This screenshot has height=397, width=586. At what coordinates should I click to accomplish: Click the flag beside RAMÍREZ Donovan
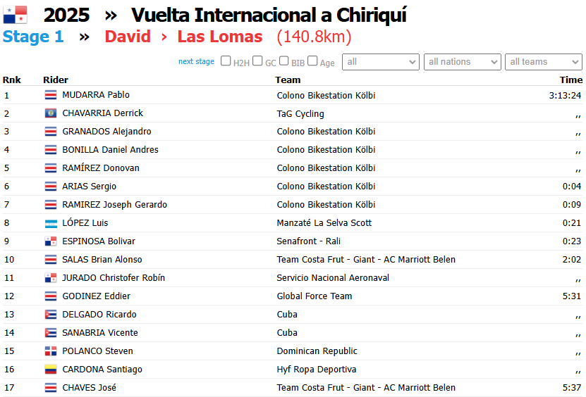coord(51,168)
